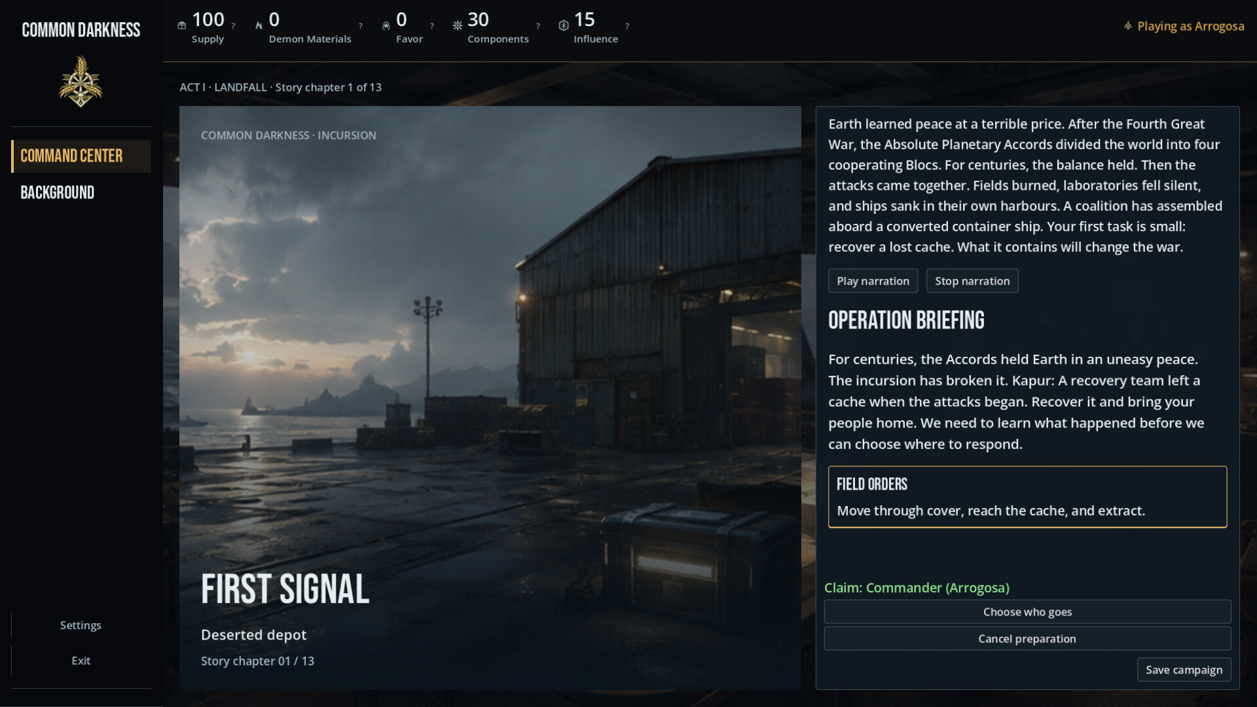Click the Favor label
This screenshot has height=707, width=1257.
tap(409, 39)
